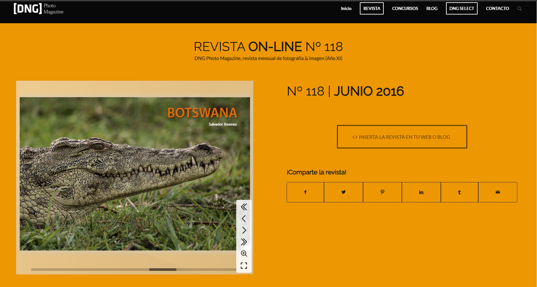Open the magazine in fullscreen mode

tap(244, 265)
